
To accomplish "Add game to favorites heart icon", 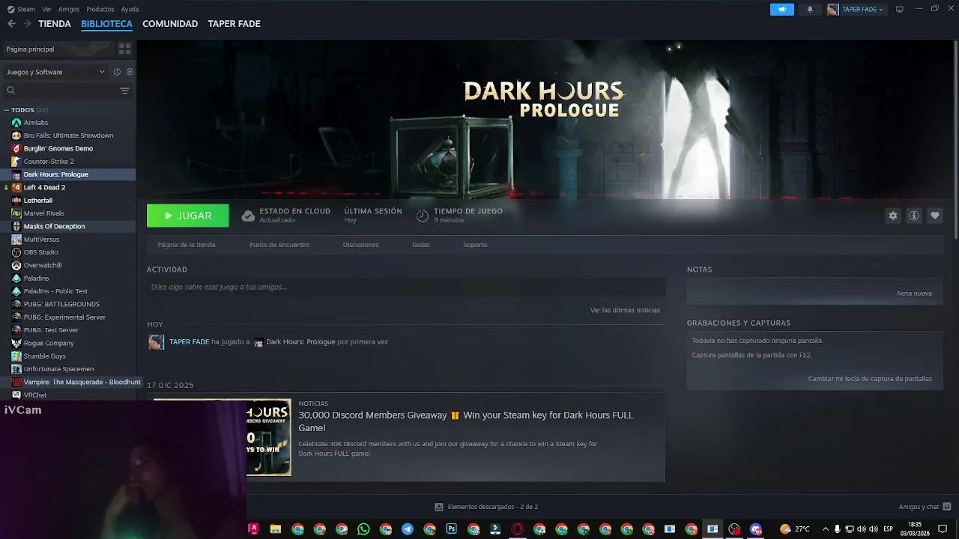I will pos(934,216).
